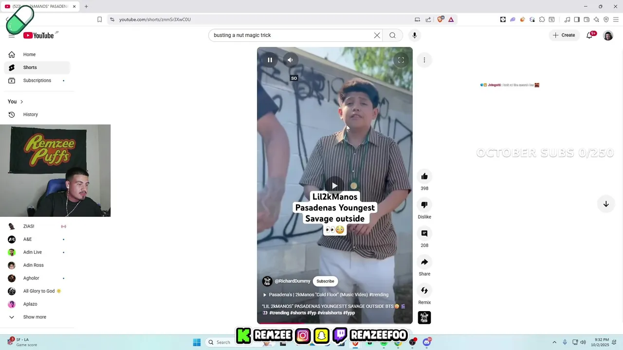Enter fullscreen for the Short
Screen dimensions: 623x350
(x=401, y=60)
